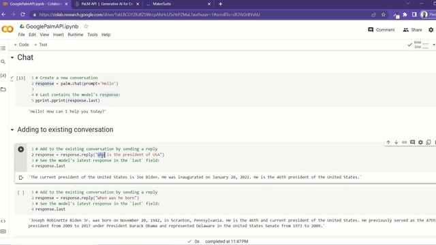436x245 pixels.
Task: Click the 'When was he born' reply line
Action: (87, 198)
